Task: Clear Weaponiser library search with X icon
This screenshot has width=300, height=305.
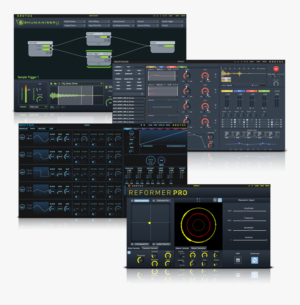Action: tap(142, 94)
